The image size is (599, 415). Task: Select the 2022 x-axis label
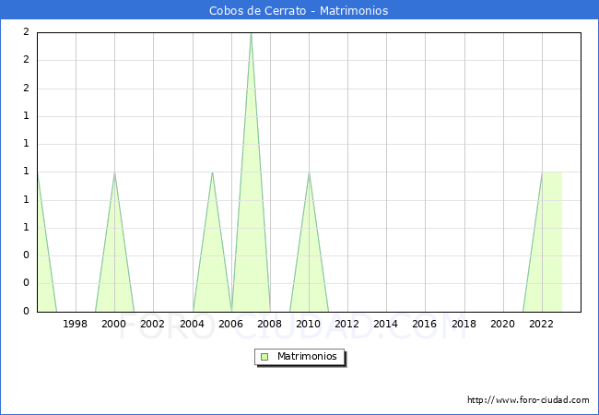click(542, 324)
